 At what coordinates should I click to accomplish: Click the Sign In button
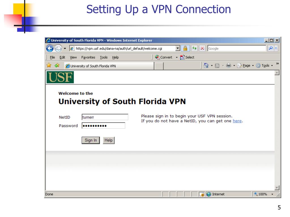coord(91,140)
